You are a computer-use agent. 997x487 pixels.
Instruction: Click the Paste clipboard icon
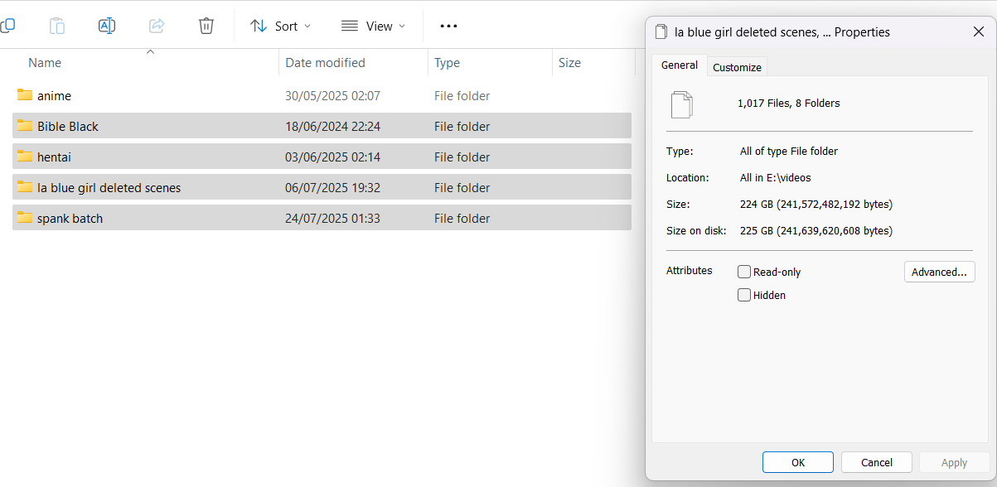pos(57,26)
